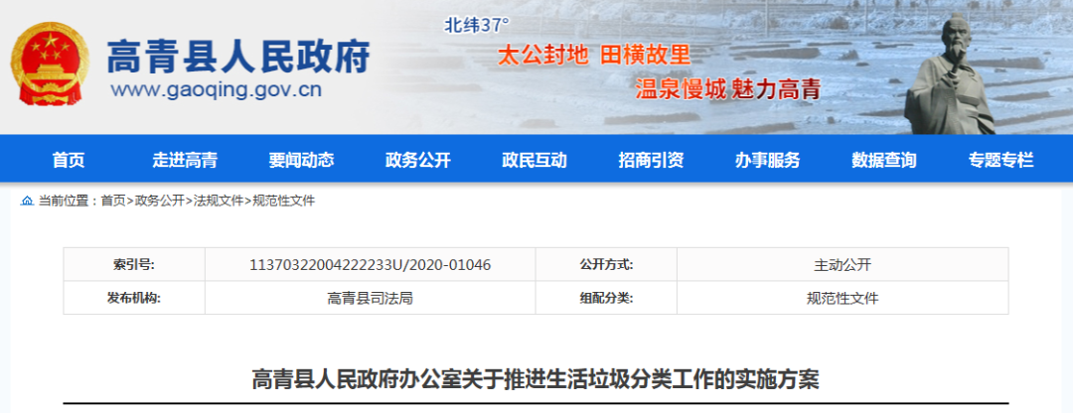The height and width of the screenshot is (413, 1073).
Task: Click the www.gaoqing.gov.cn URL text
Action: pyautogui.click(x=217, y=90)
